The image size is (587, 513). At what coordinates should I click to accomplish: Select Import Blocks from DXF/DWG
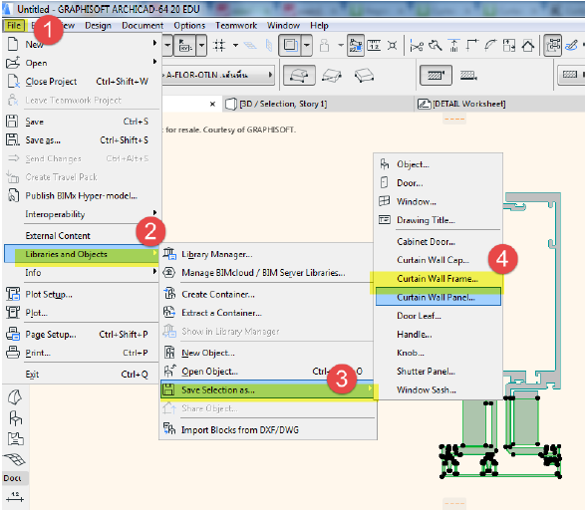[268, 430]
